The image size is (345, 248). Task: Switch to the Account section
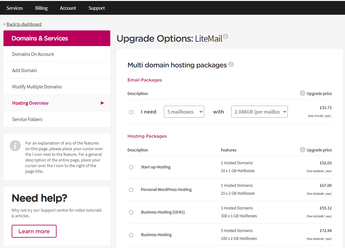(68, 8)
